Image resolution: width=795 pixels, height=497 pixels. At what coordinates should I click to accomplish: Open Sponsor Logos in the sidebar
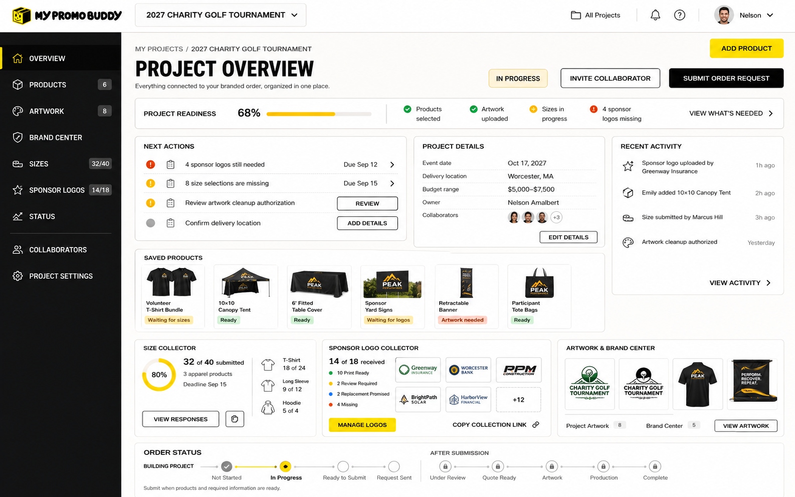click(x=61, y=190)
